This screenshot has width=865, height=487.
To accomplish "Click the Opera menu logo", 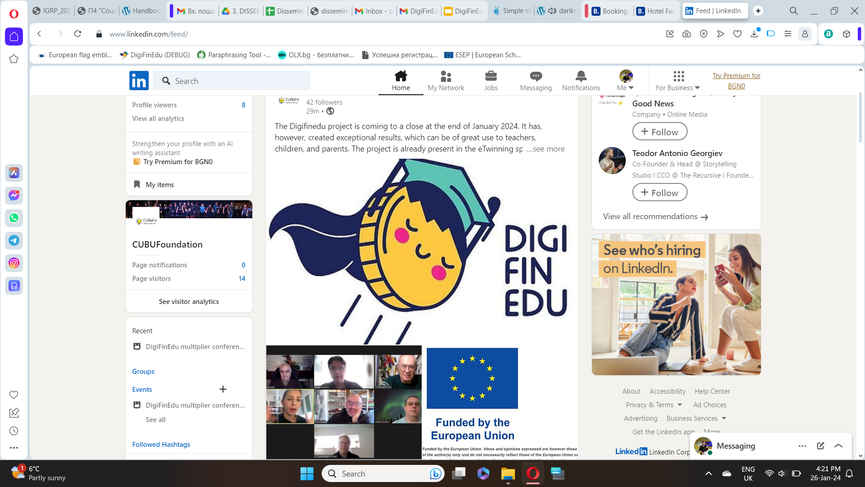I will click(14, 14).
